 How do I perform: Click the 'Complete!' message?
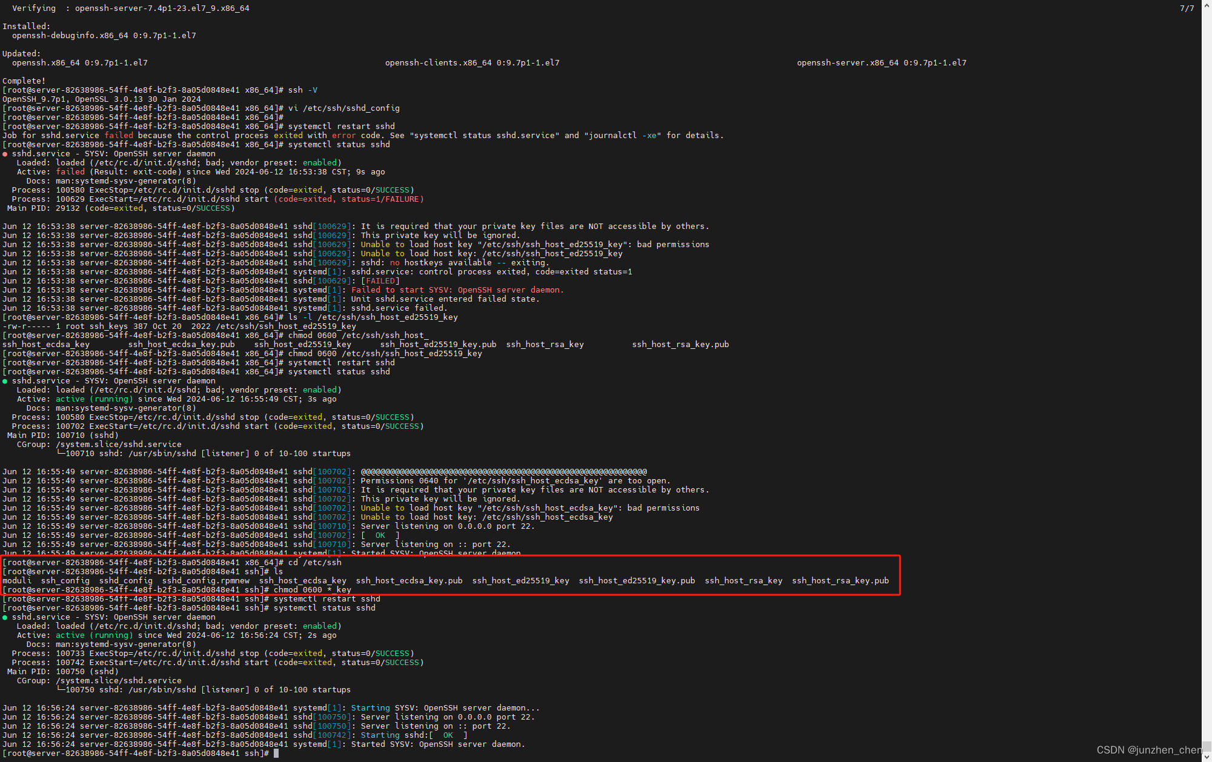tap(24, 81)
